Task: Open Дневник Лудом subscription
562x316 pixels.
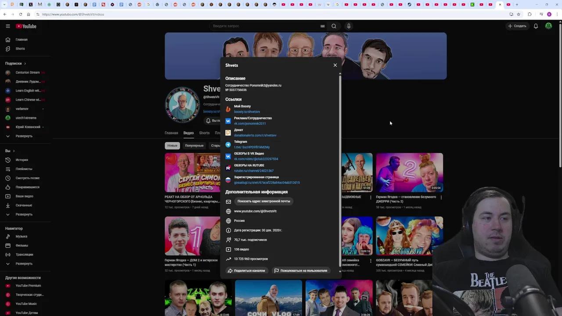Action: 27,82
